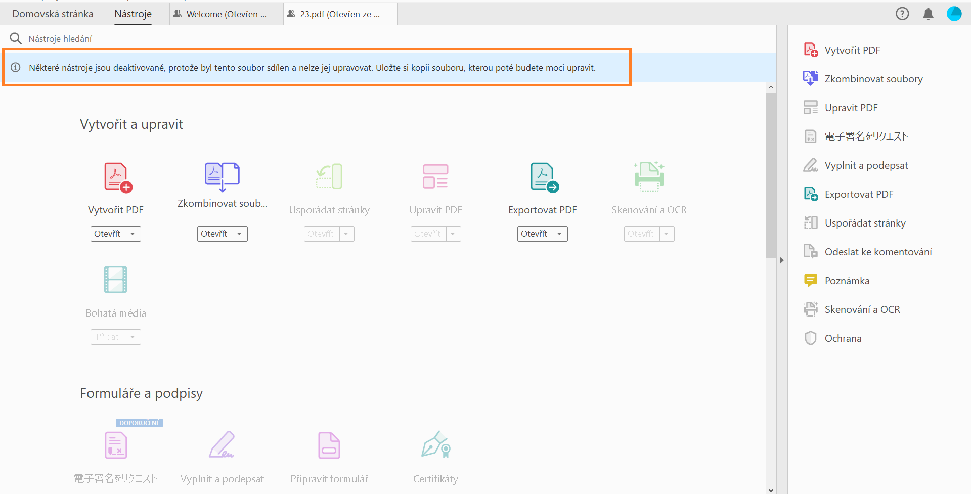This screenshot has width=971, height=494.
Task: Click the info icon in the notification banner
Action: pos(16,67)
